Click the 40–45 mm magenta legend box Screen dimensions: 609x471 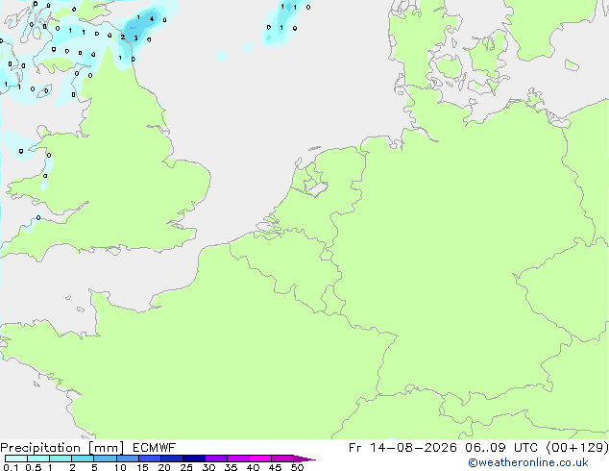pyautogui.click(x=260, y=459)
